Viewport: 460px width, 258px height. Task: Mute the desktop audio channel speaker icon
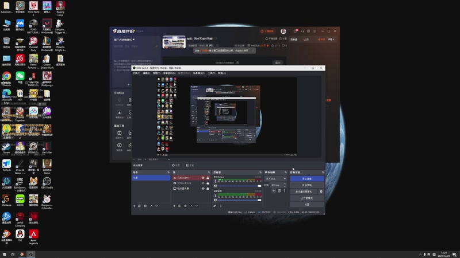(x=216, y=200)
